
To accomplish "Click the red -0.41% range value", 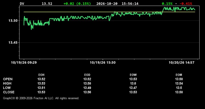I will point(186,4).
